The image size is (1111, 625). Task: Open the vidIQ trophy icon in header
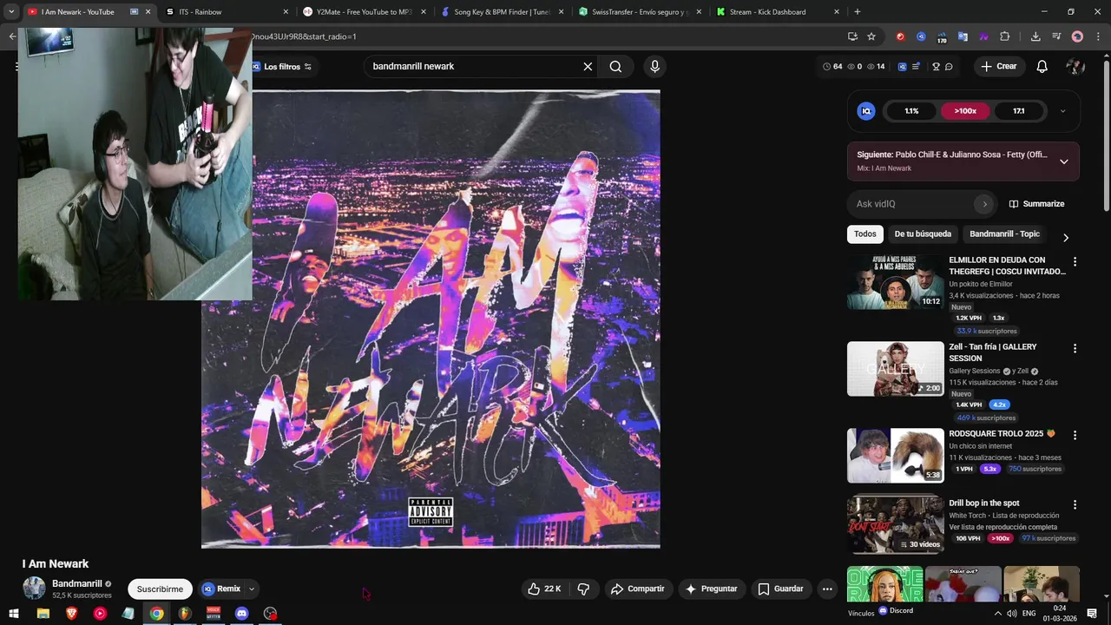[936, 67]
